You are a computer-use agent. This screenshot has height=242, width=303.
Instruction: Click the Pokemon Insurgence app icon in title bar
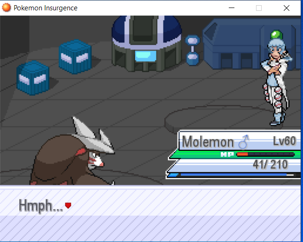6,8
